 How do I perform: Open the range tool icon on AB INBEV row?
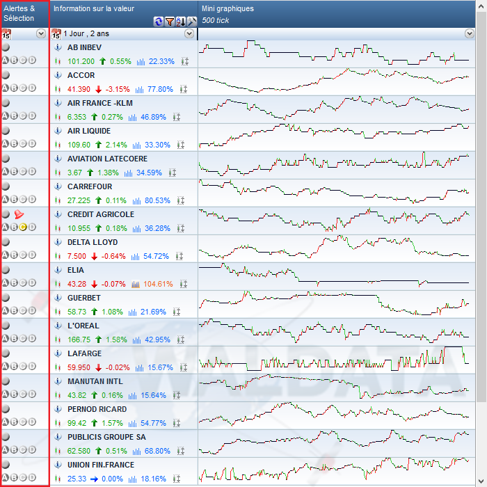click(x=185, y=61)
